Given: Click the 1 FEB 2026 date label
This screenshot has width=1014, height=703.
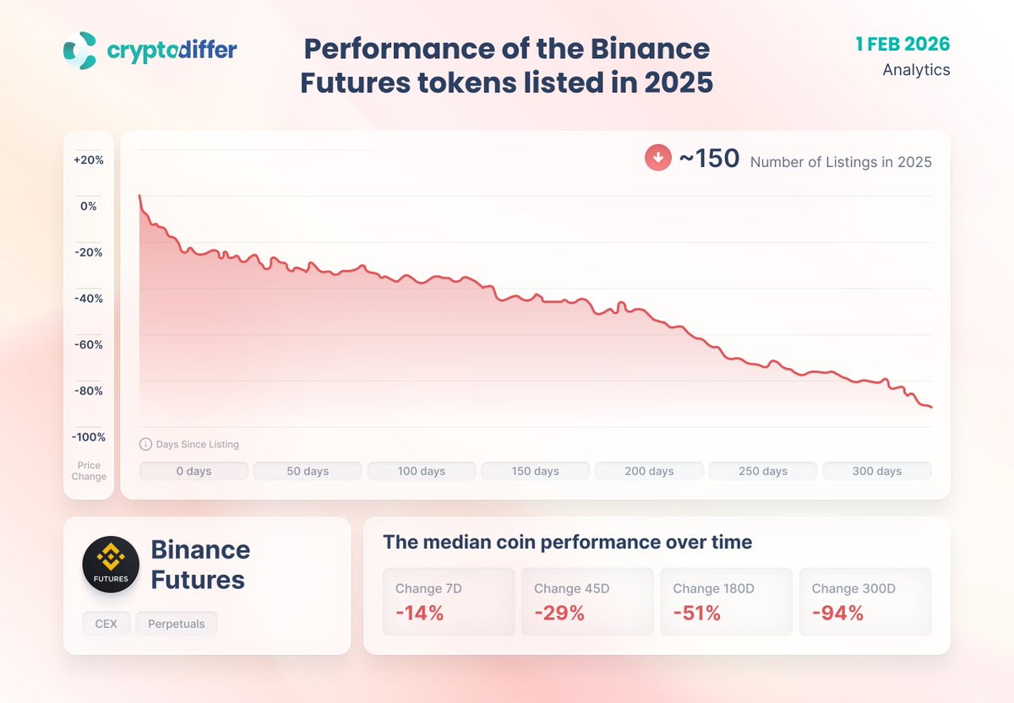Looking at the screenshot, I should (x=902, y=44).
